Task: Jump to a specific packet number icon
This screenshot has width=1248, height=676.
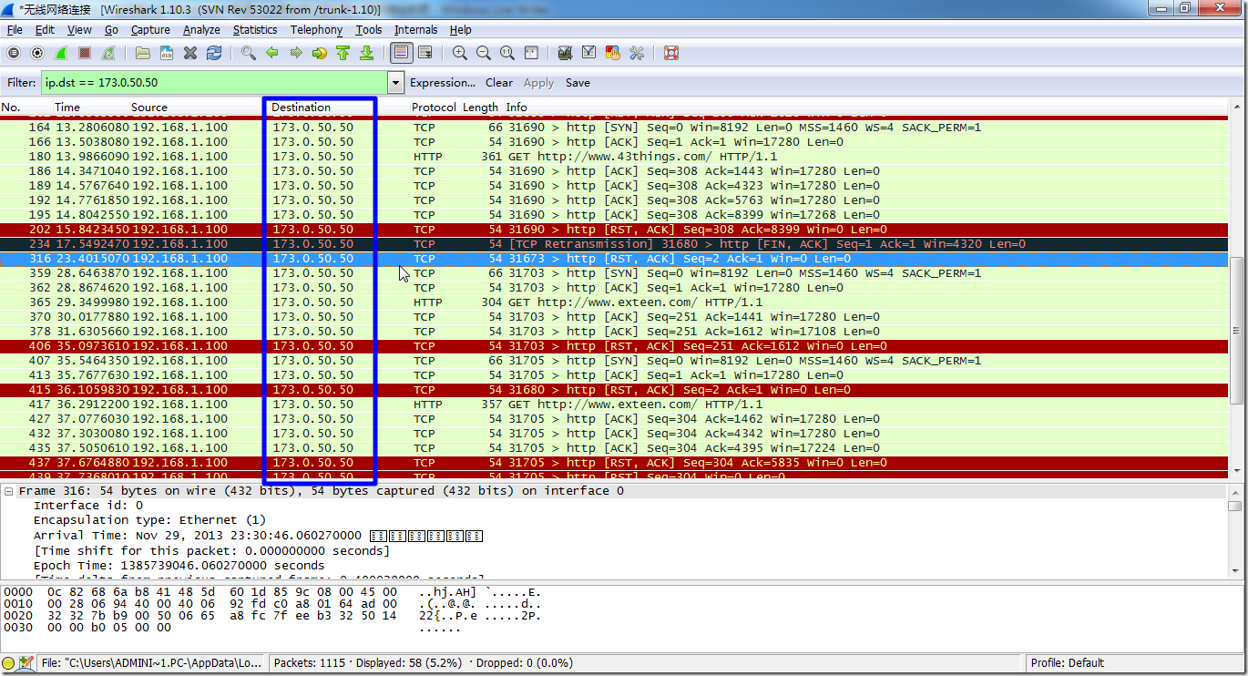Action: [x=319, y=54]
